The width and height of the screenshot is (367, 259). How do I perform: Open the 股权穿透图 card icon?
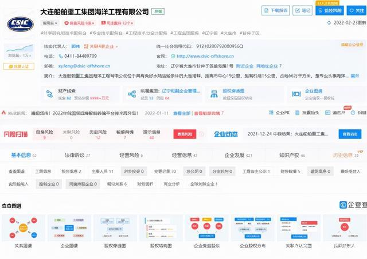[214, 94]
